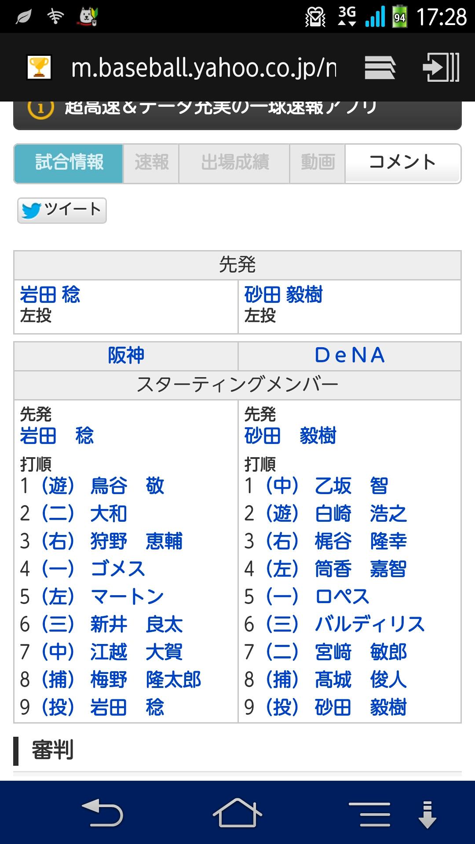Viewport: 475px width, 844px height.
Task: Open the 阪神 team link
Action: tap(126, 356)
